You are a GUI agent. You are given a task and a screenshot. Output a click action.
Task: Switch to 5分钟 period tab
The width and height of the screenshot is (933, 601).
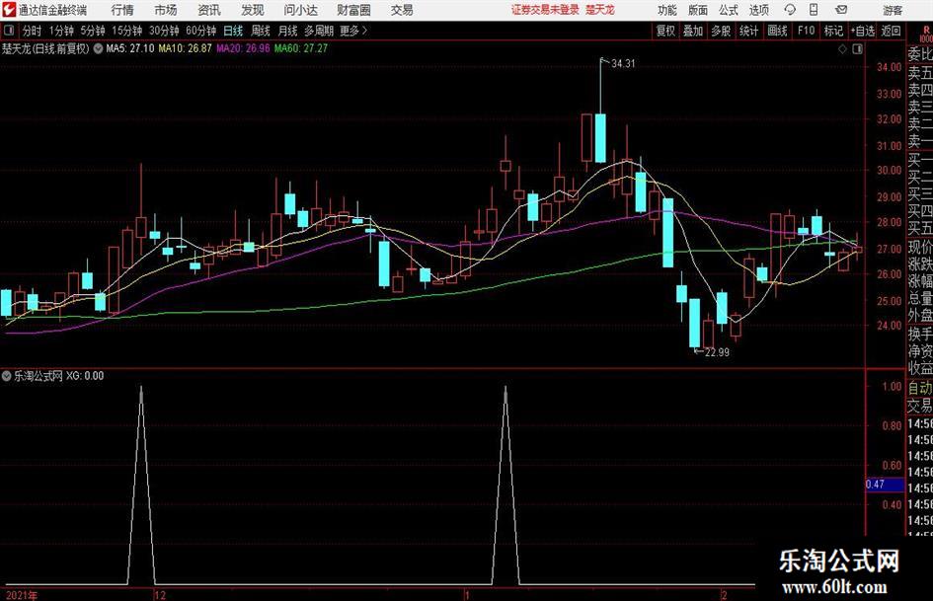(93, 31)
